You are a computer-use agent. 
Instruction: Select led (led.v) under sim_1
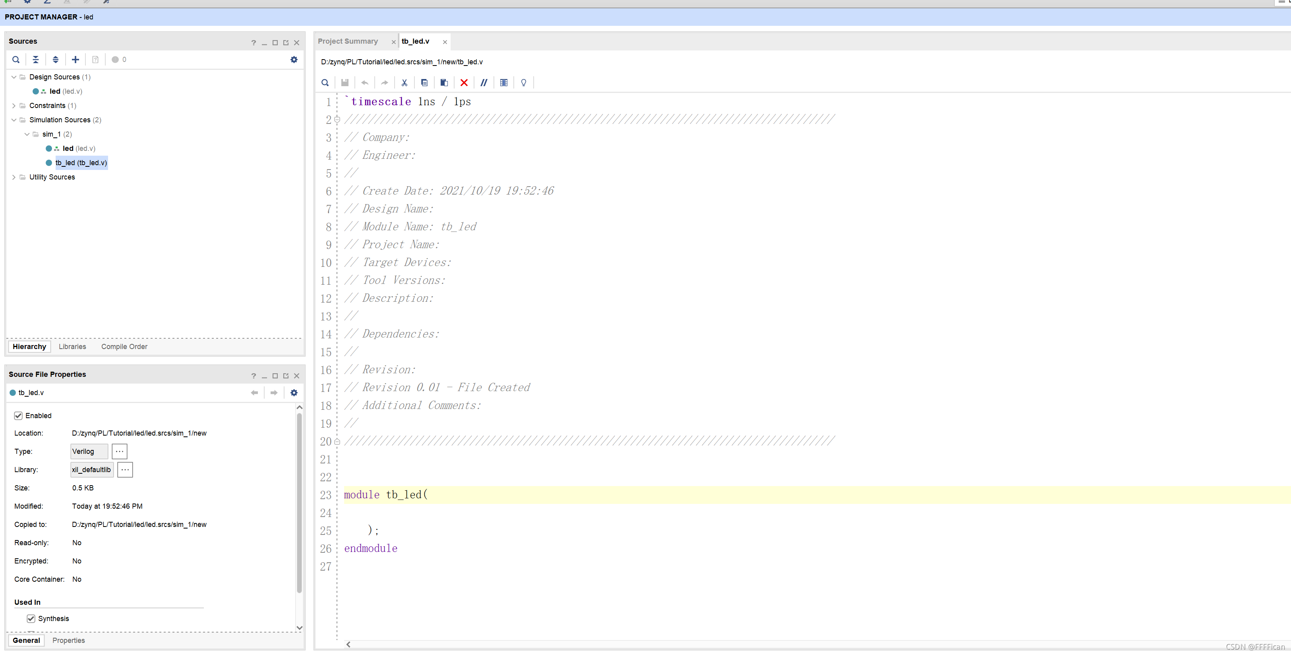pos(79,149)
